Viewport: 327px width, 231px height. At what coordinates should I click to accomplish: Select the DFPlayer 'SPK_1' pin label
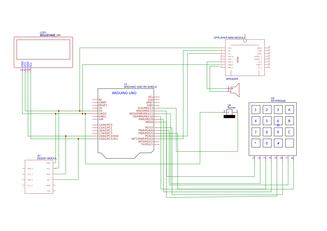(230, 62)
